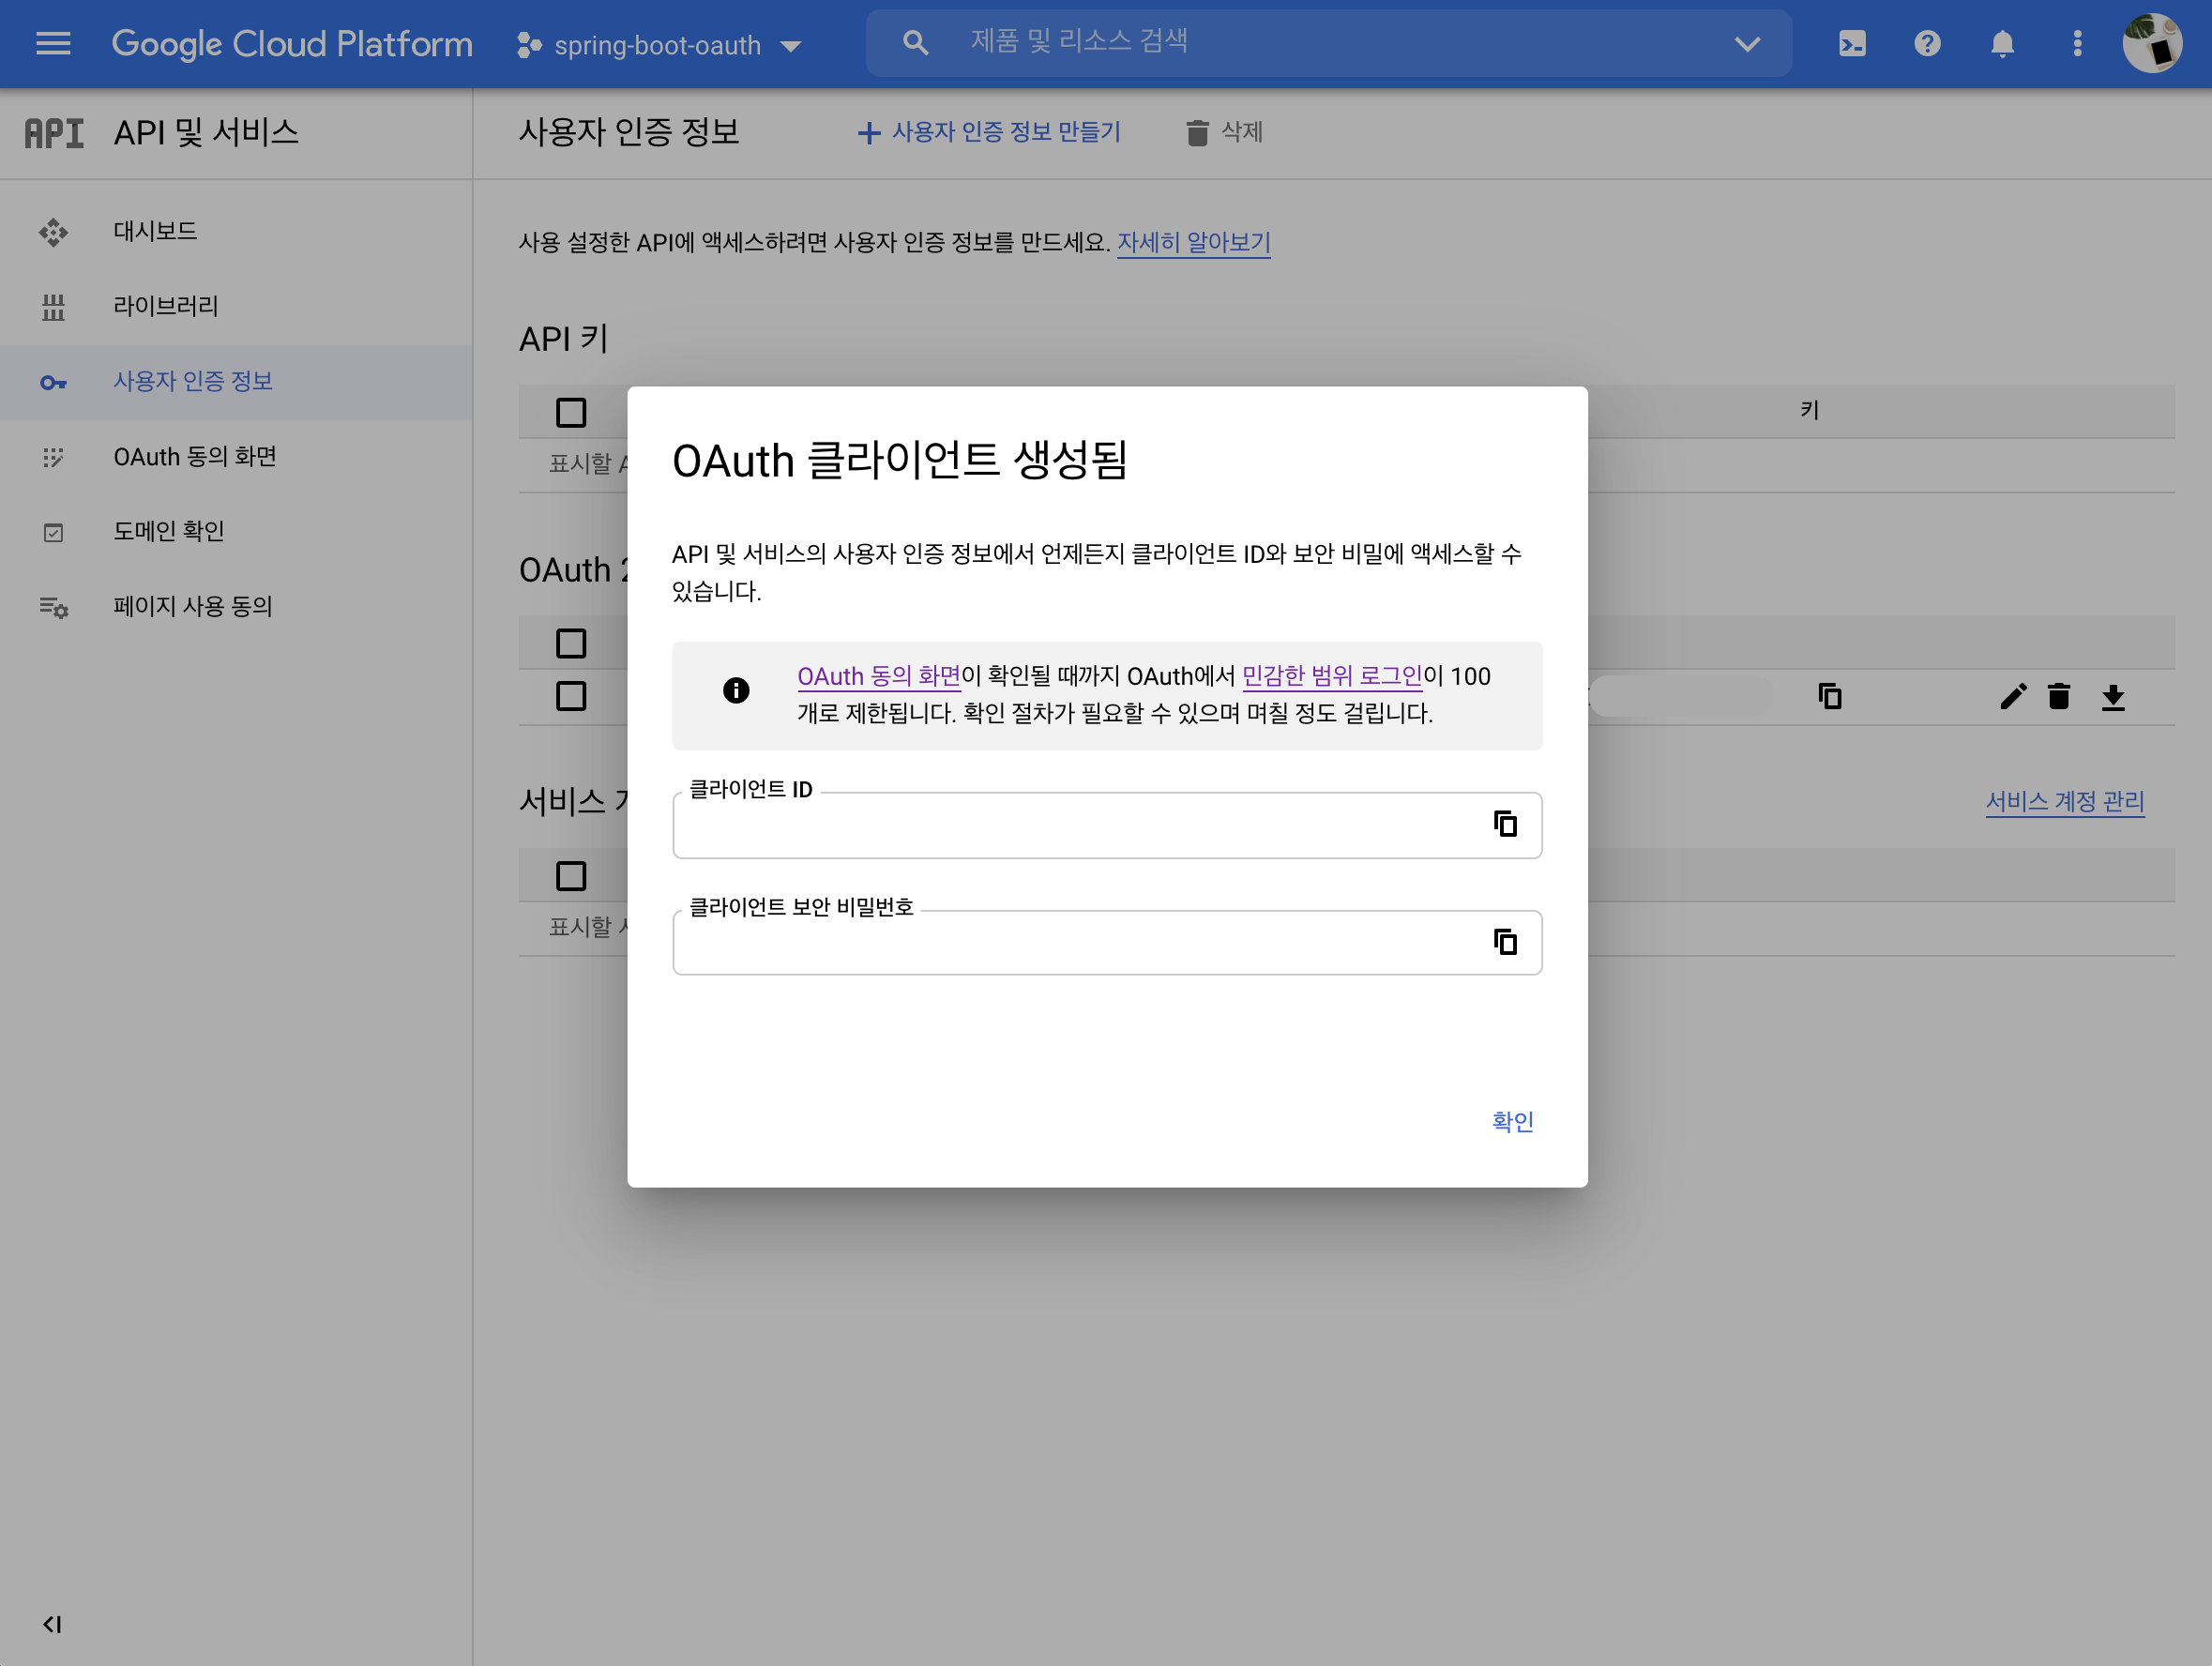The height and width of the screenshot is (1666, 2212).
Task: Copy the client ID value
Action: [1505, 824]
